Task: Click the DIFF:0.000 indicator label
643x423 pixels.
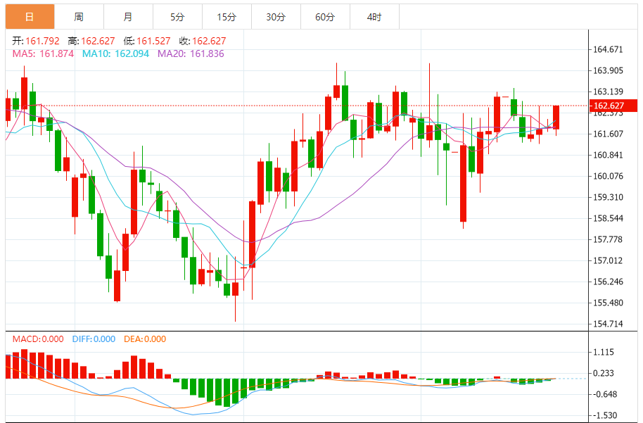Action: [x=94, y=339]
